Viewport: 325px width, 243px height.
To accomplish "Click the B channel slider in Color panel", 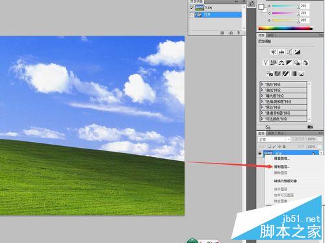I will click(x=285, y=20).
